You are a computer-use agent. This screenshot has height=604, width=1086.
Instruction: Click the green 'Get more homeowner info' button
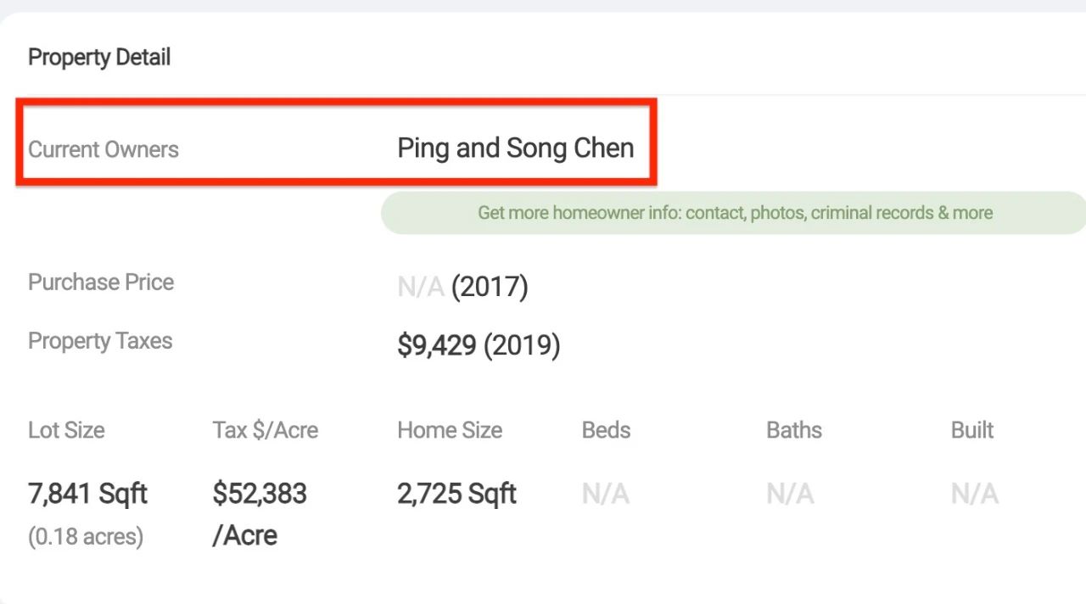click(x=735, y=213)
